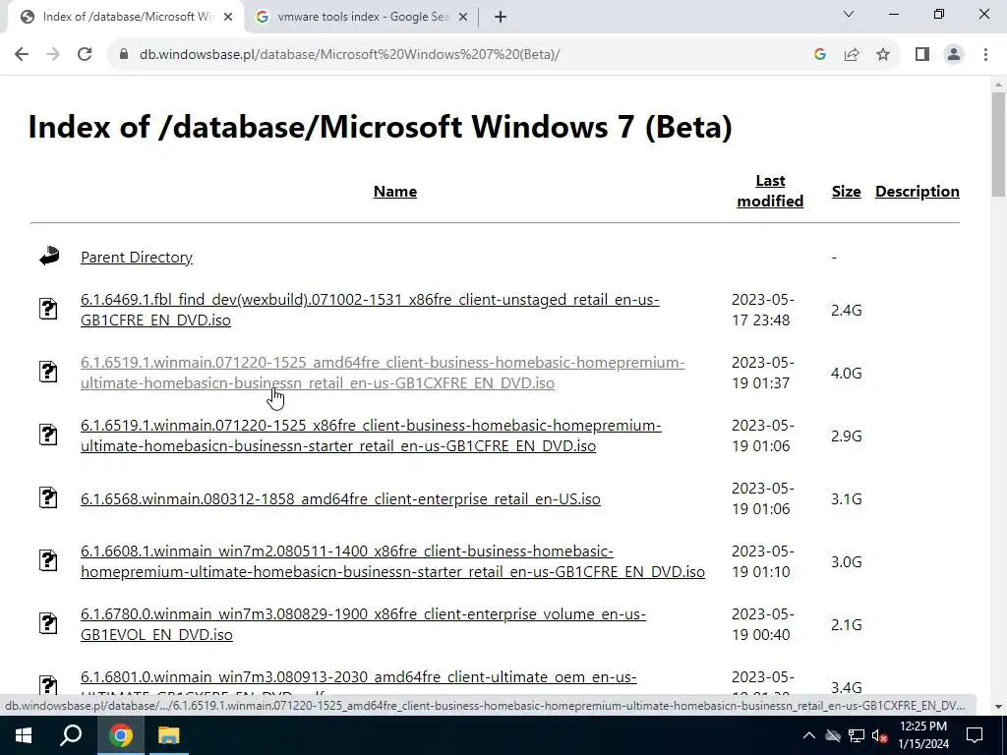Click the page vertical scrollbar thumb
Viewport: 1007px width, 755px height.
pos(998,145)
